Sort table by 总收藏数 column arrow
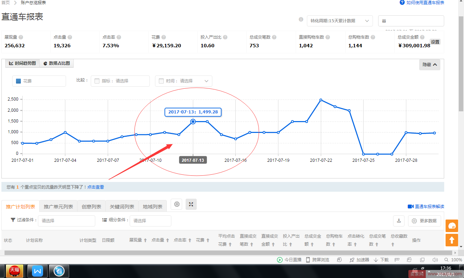The image size is (464, 278). pyautogui.click(x=393, y=245)
